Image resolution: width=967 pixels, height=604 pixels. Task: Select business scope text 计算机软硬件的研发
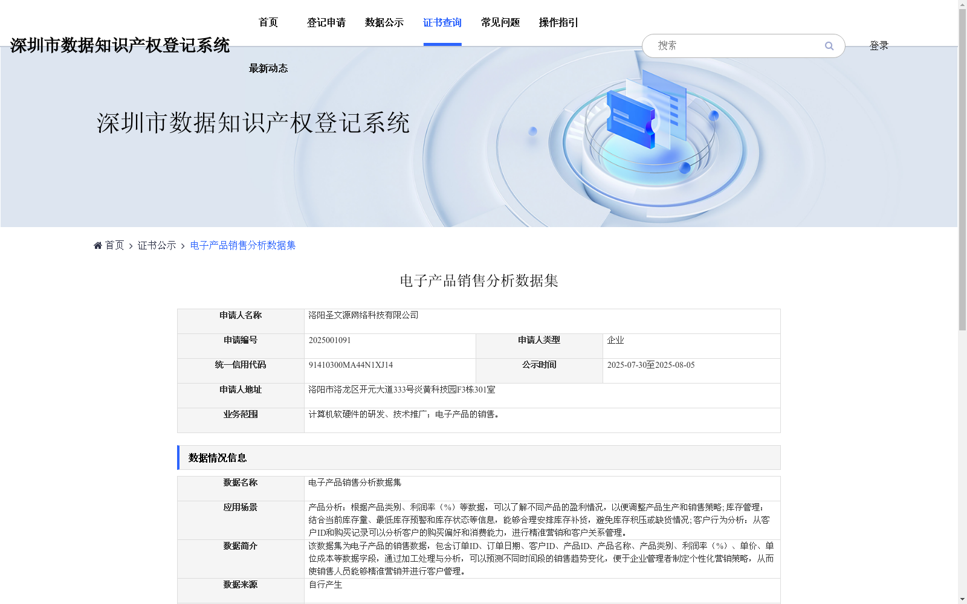point(346,414)
